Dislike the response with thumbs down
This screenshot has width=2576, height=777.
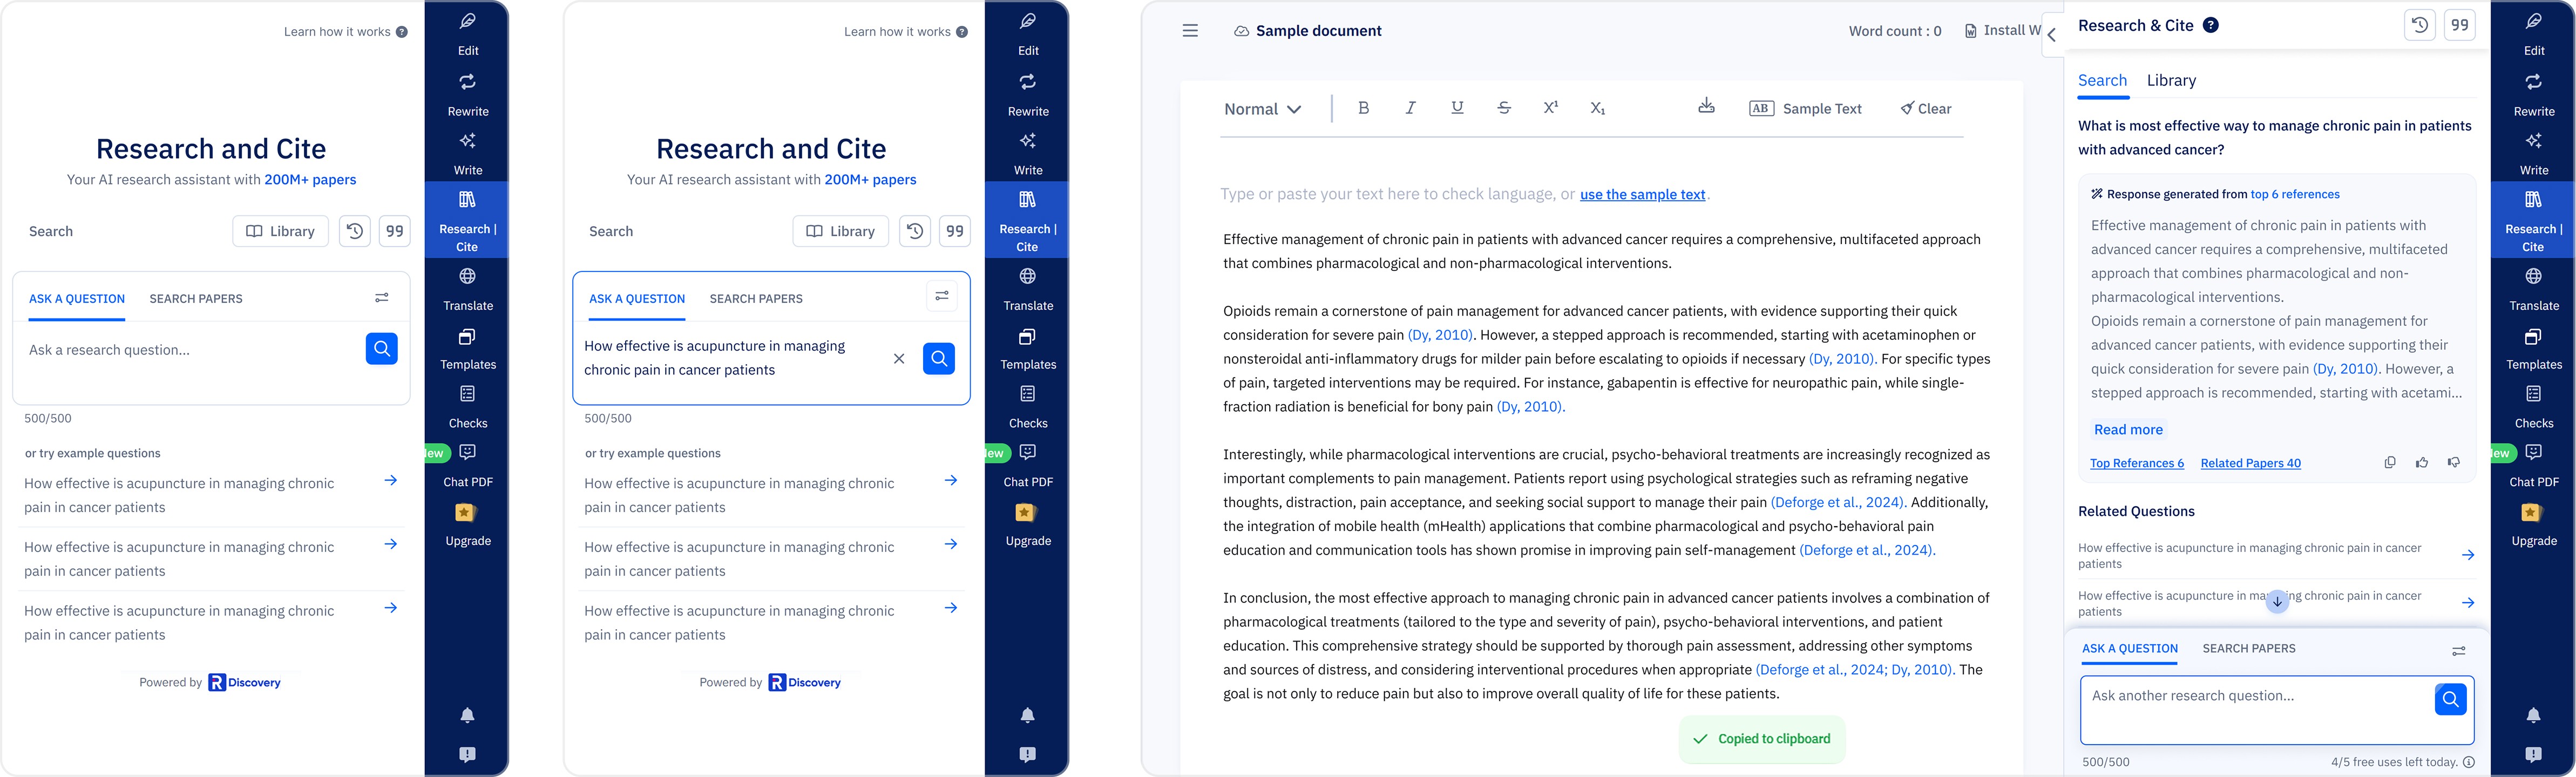[2454, 462]
